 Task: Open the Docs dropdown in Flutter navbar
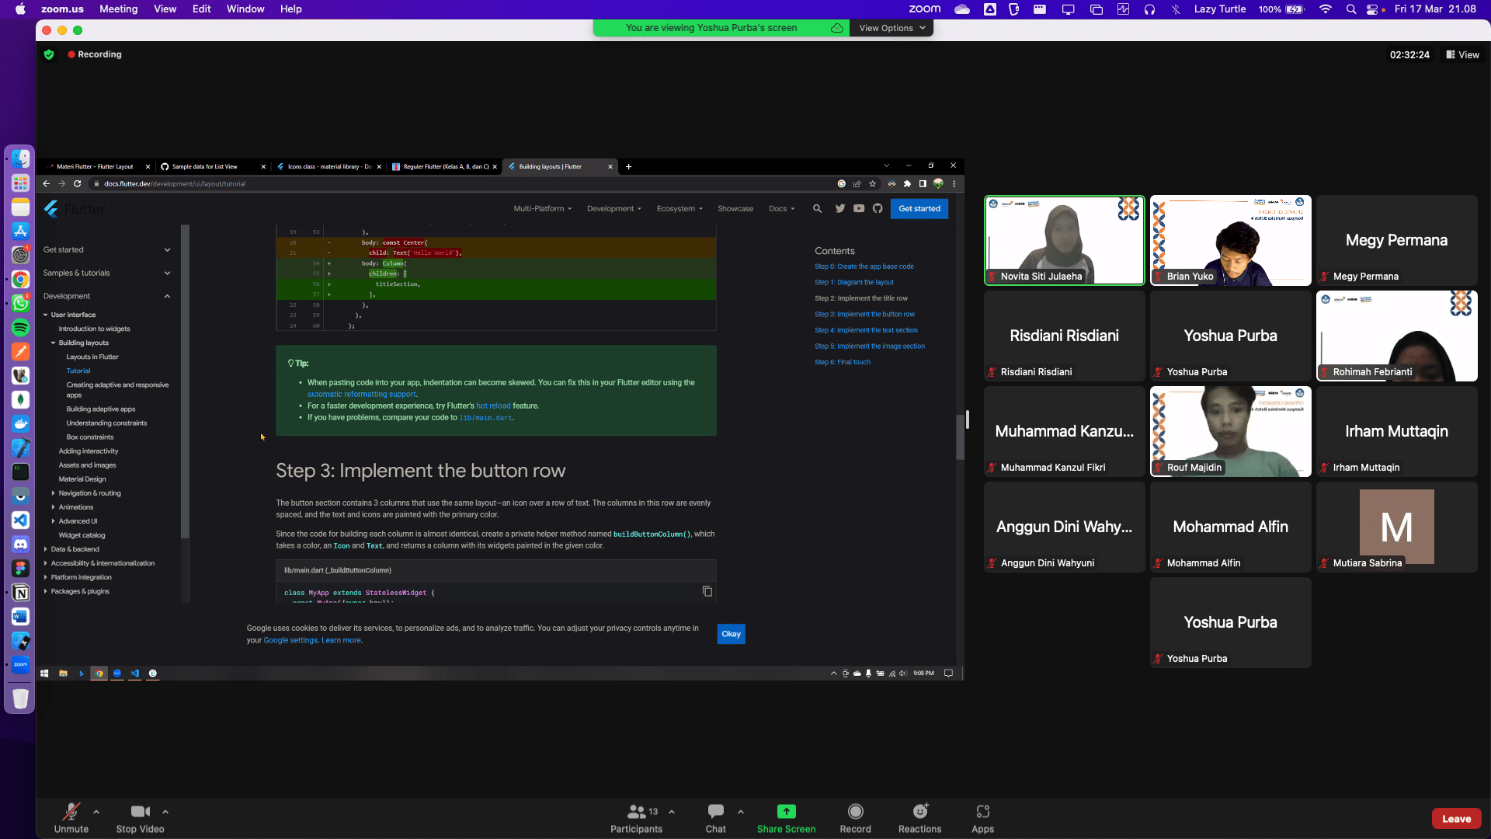781,208
